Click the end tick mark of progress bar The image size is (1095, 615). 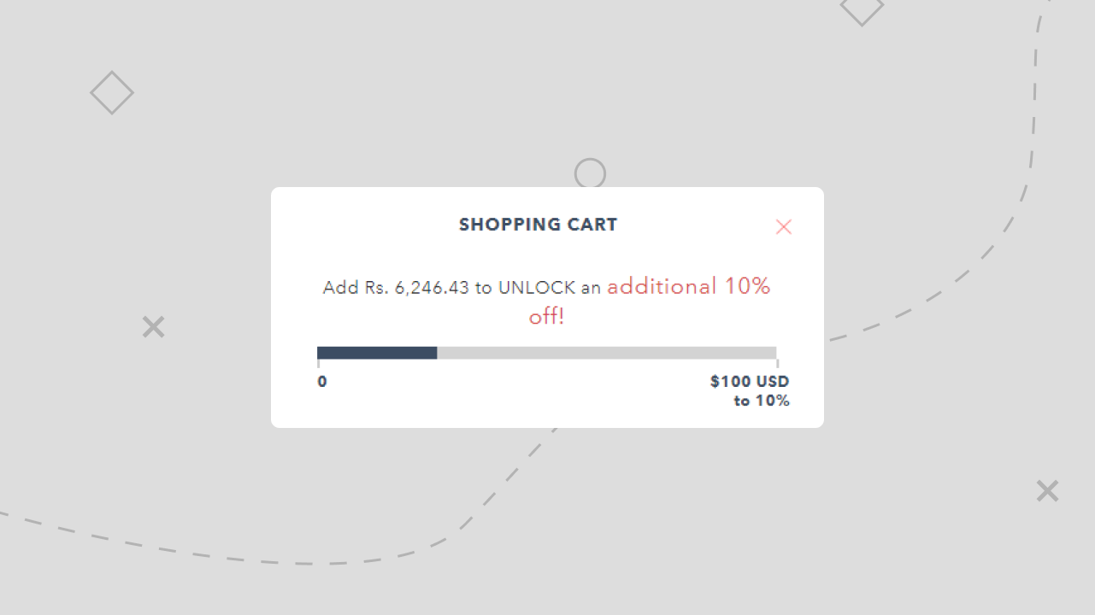click(777, 363)
